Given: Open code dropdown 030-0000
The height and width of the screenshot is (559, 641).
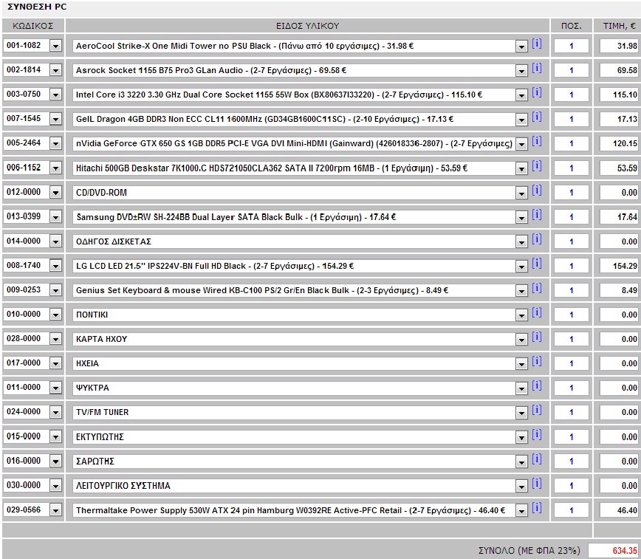Looking at the screenshot, I should tap(55, 486).
